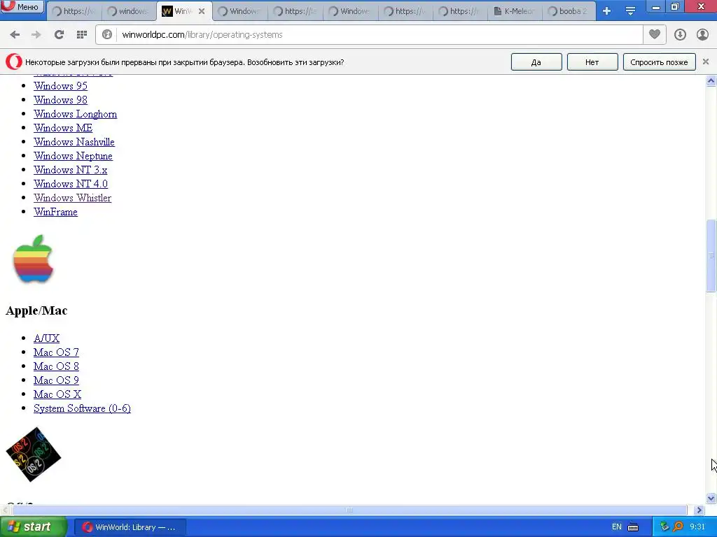Open the user account icon
This screenshot has width=717, height=537.
pos(702,35)
